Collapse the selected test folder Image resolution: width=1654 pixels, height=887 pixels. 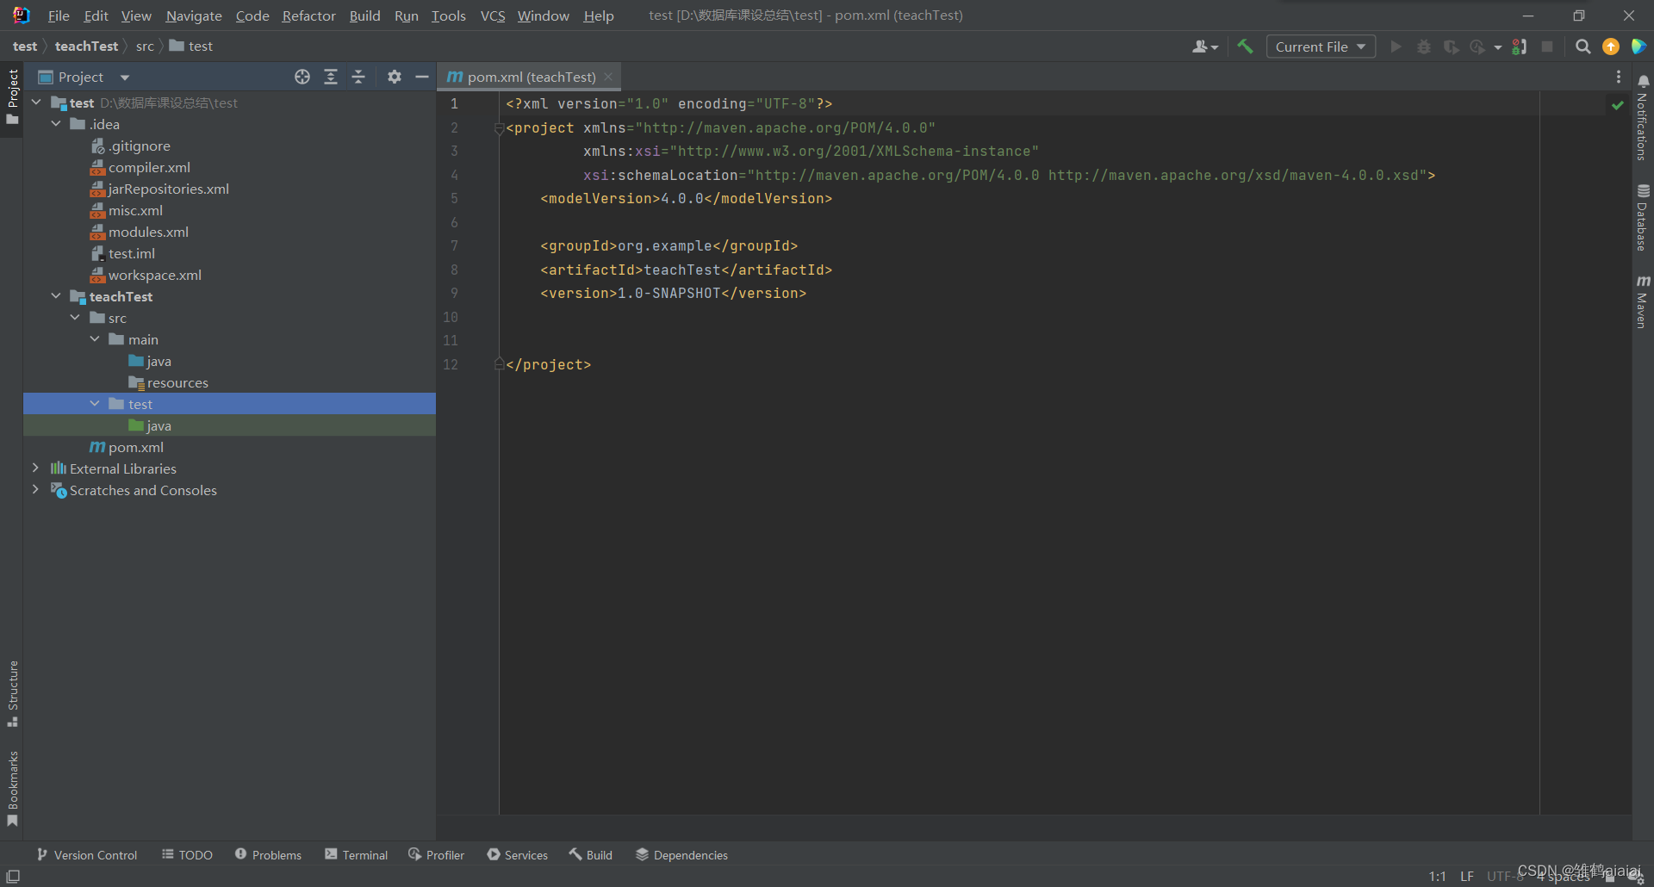click(95, 404)
